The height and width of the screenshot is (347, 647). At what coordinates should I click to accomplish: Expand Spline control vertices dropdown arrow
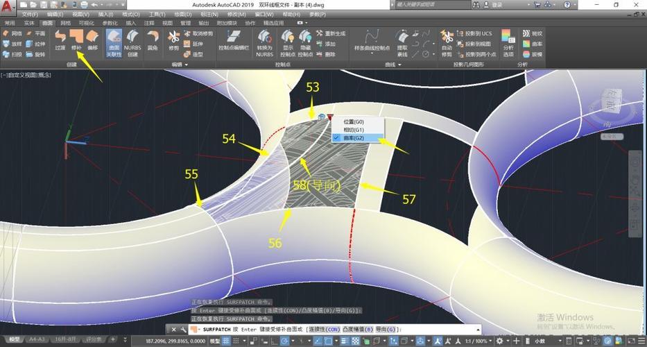[372, 54]
